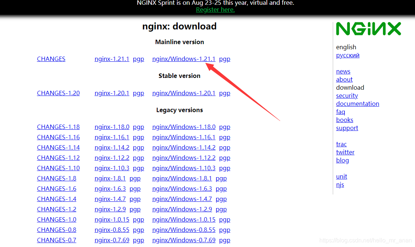Open CHANGES-1.4 link
The width and height of the screenshot is (415, 247).
(x=56, y=199)
